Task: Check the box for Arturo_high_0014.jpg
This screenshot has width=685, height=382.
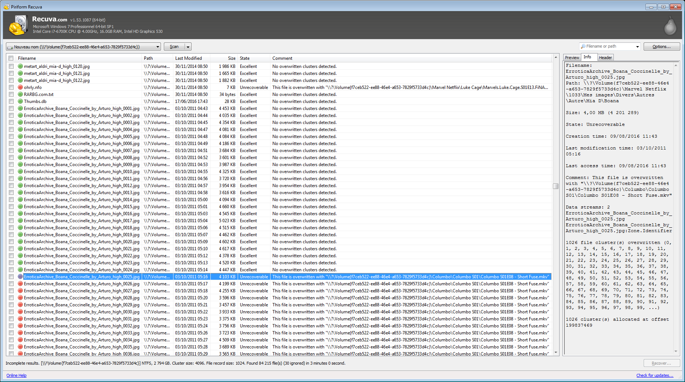Action: (x=11, y=200)
